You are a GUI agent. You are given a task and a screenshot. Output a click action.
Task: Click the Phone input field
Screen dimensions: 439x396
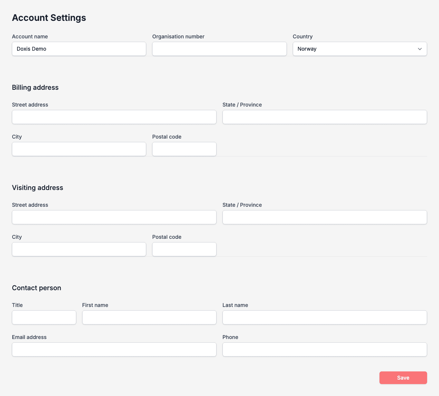[324, 349]
